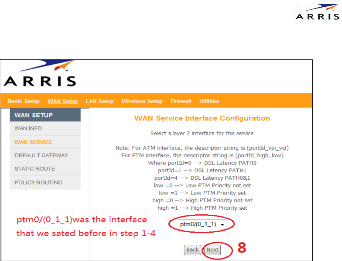Expand the ptm0/(0_1_1) interface dropdown
Image resolution: width=342 pixels, height=261 pixels.
point(202,224)
